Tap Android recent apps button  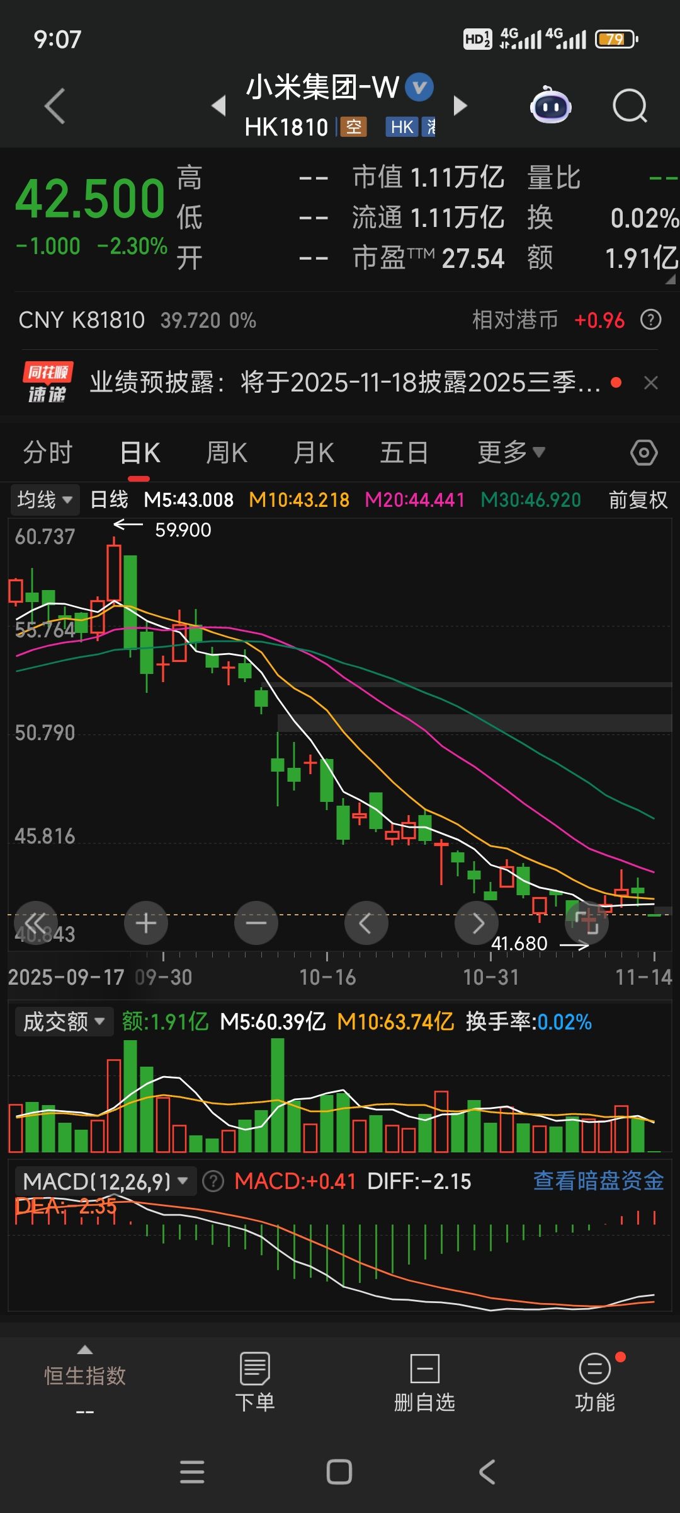point(192,1472)
